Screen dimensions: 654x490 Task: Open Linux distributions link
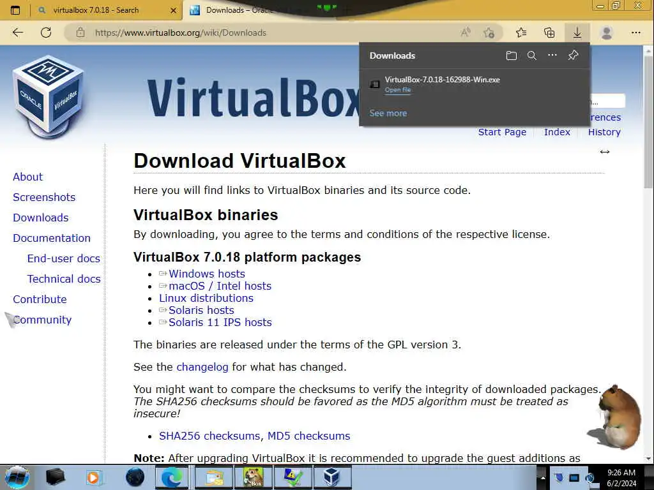click(206, 298)
